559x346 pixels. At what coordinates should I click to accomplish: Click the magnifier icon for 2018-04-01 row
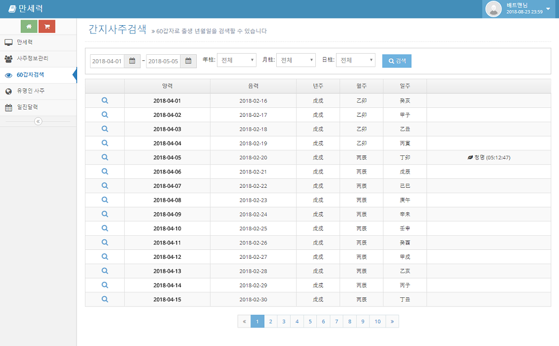click(x=105, y=101)
